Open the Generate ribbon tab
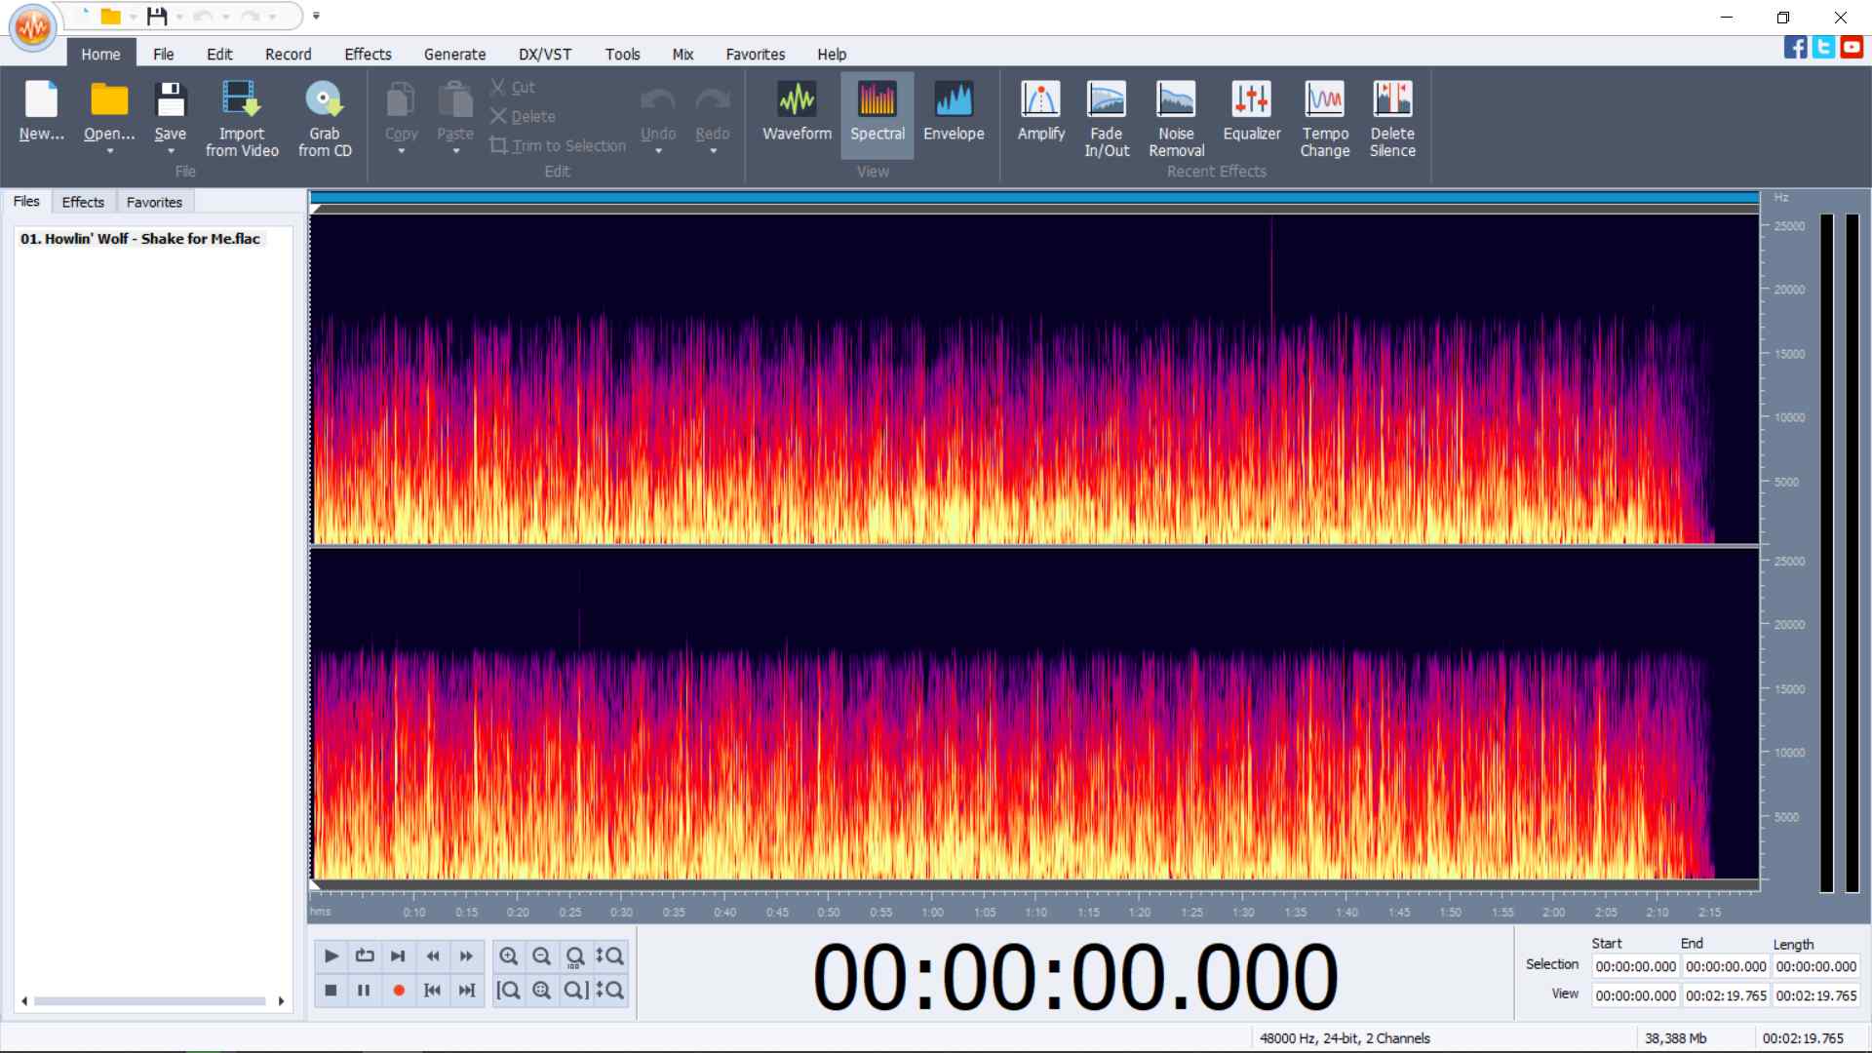Screen dimensions: 1872x1053 coord(454,55)
